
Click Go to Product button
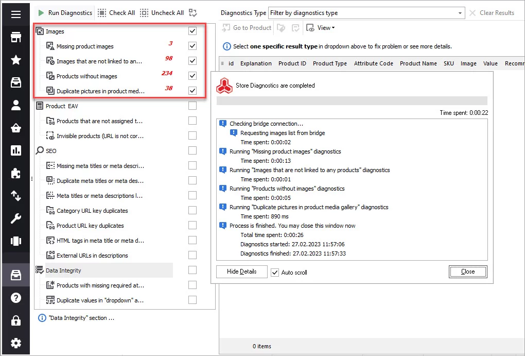click(247, 28)
